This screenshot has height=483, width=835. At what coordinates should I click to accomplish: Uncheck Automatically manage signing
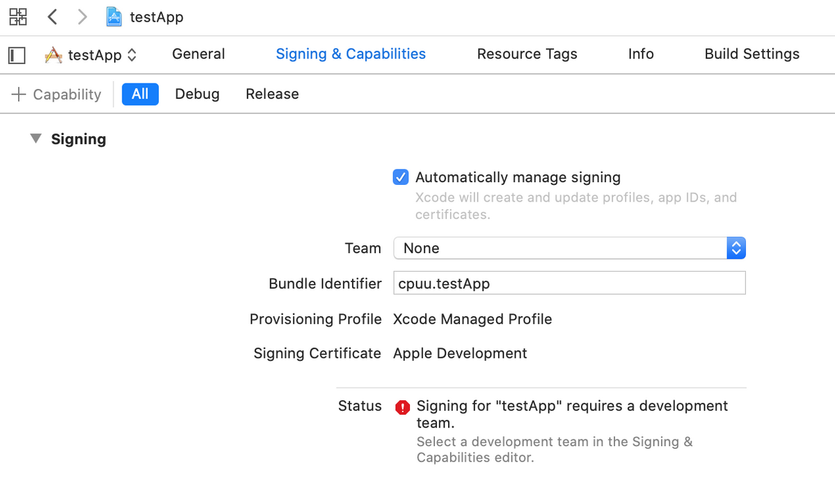coord(401,177)
